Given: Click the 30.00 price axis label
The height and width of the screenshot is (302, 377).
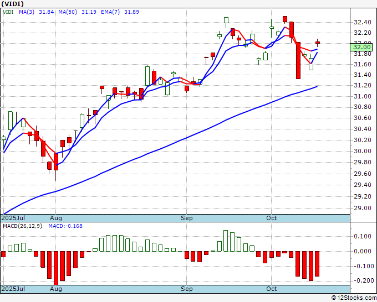Looking at the screenshot, I should 363,151.
